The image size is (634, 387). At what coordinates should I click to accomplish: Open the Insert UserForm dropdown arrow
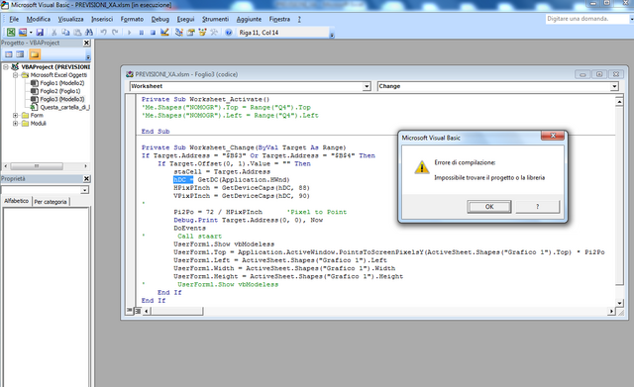point(31,33)
